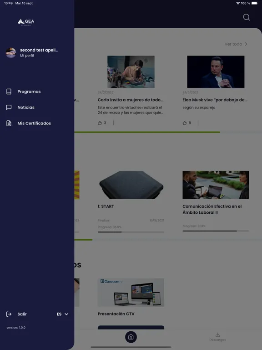Click like count 3 on Corfo article
The height and width of the screenshot is (350, 262).
(105, 123)
